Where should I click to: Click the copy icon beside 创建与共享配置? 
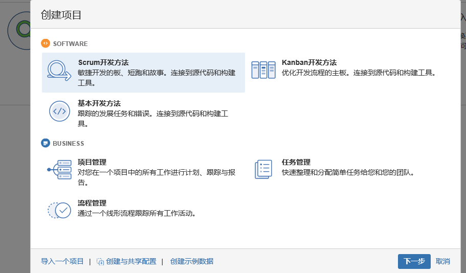100,262
